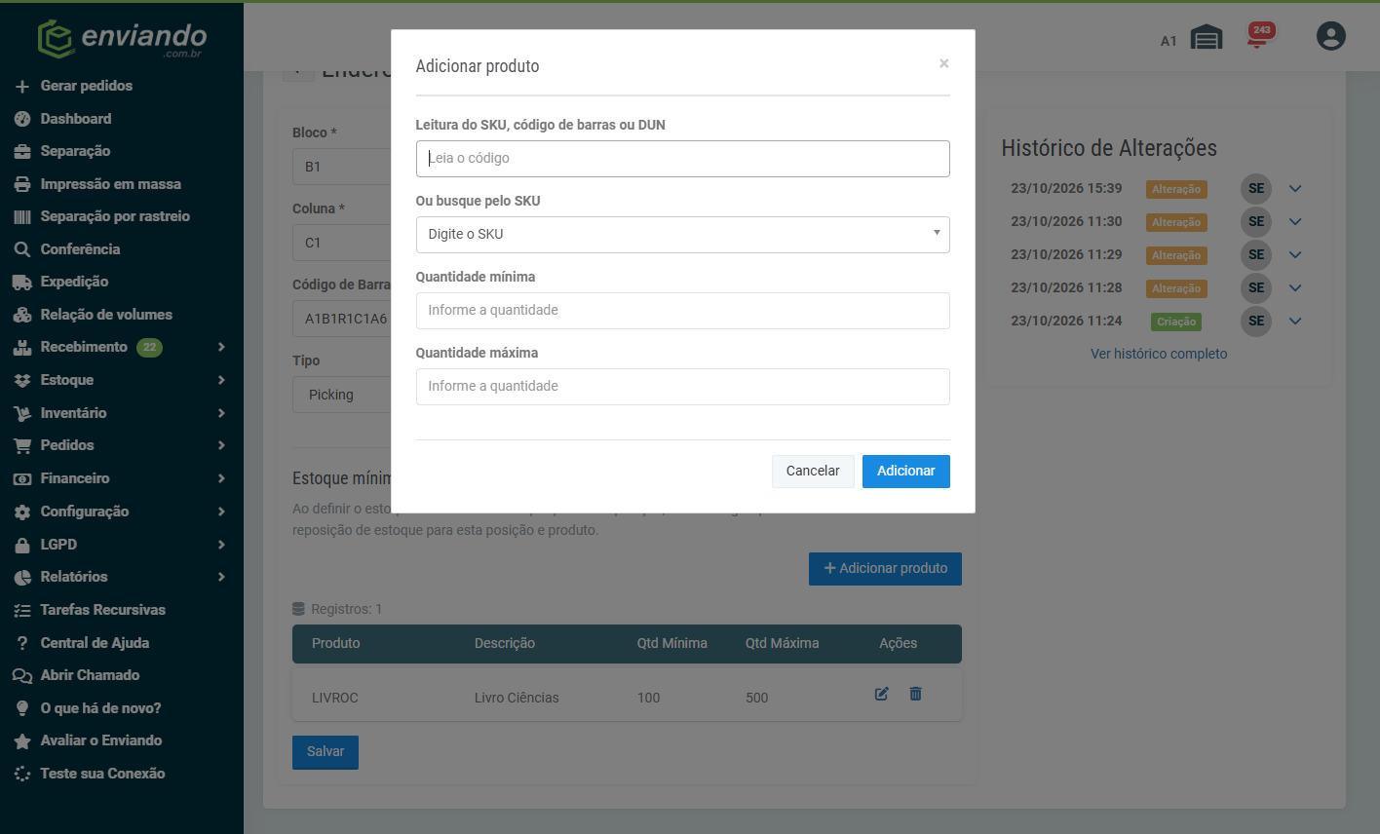Open Gerar pedidos plus icon
The image size is (1380, 834).
pos(22,87)
